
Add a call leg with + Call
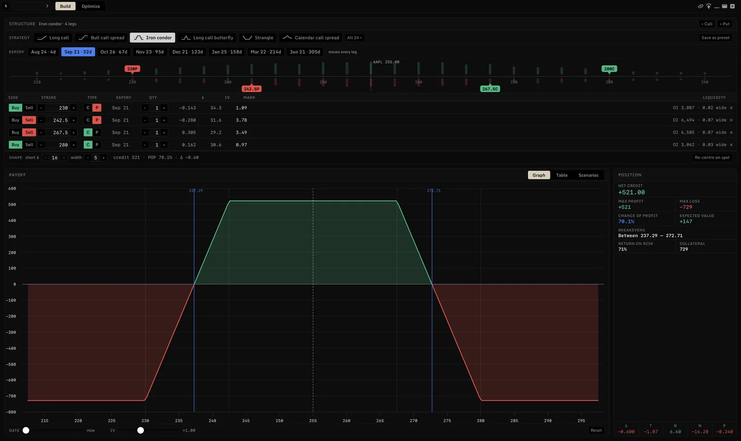(x=707, y=24)
